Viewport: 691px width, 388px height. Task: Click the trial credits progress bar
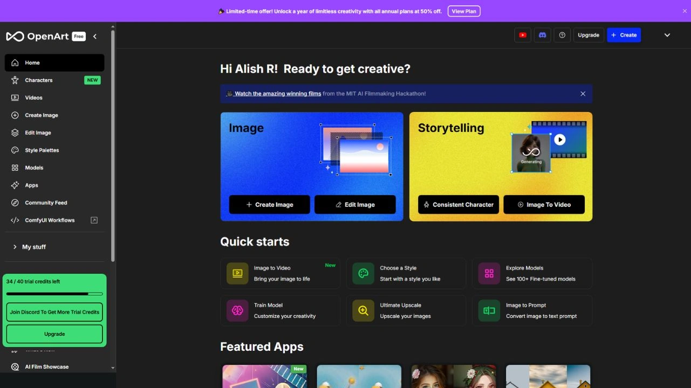tap(54, 294)
